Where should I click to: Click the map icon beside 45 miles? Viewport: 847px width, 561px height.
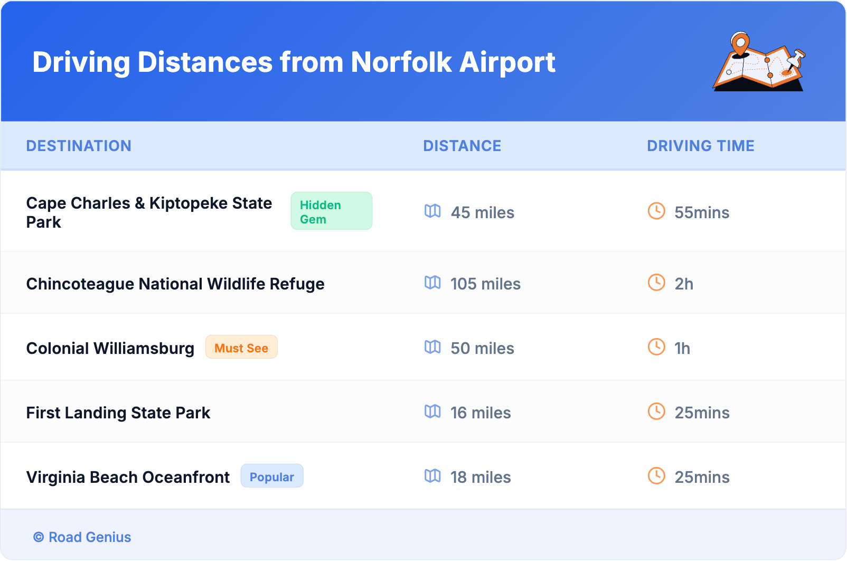432,211
